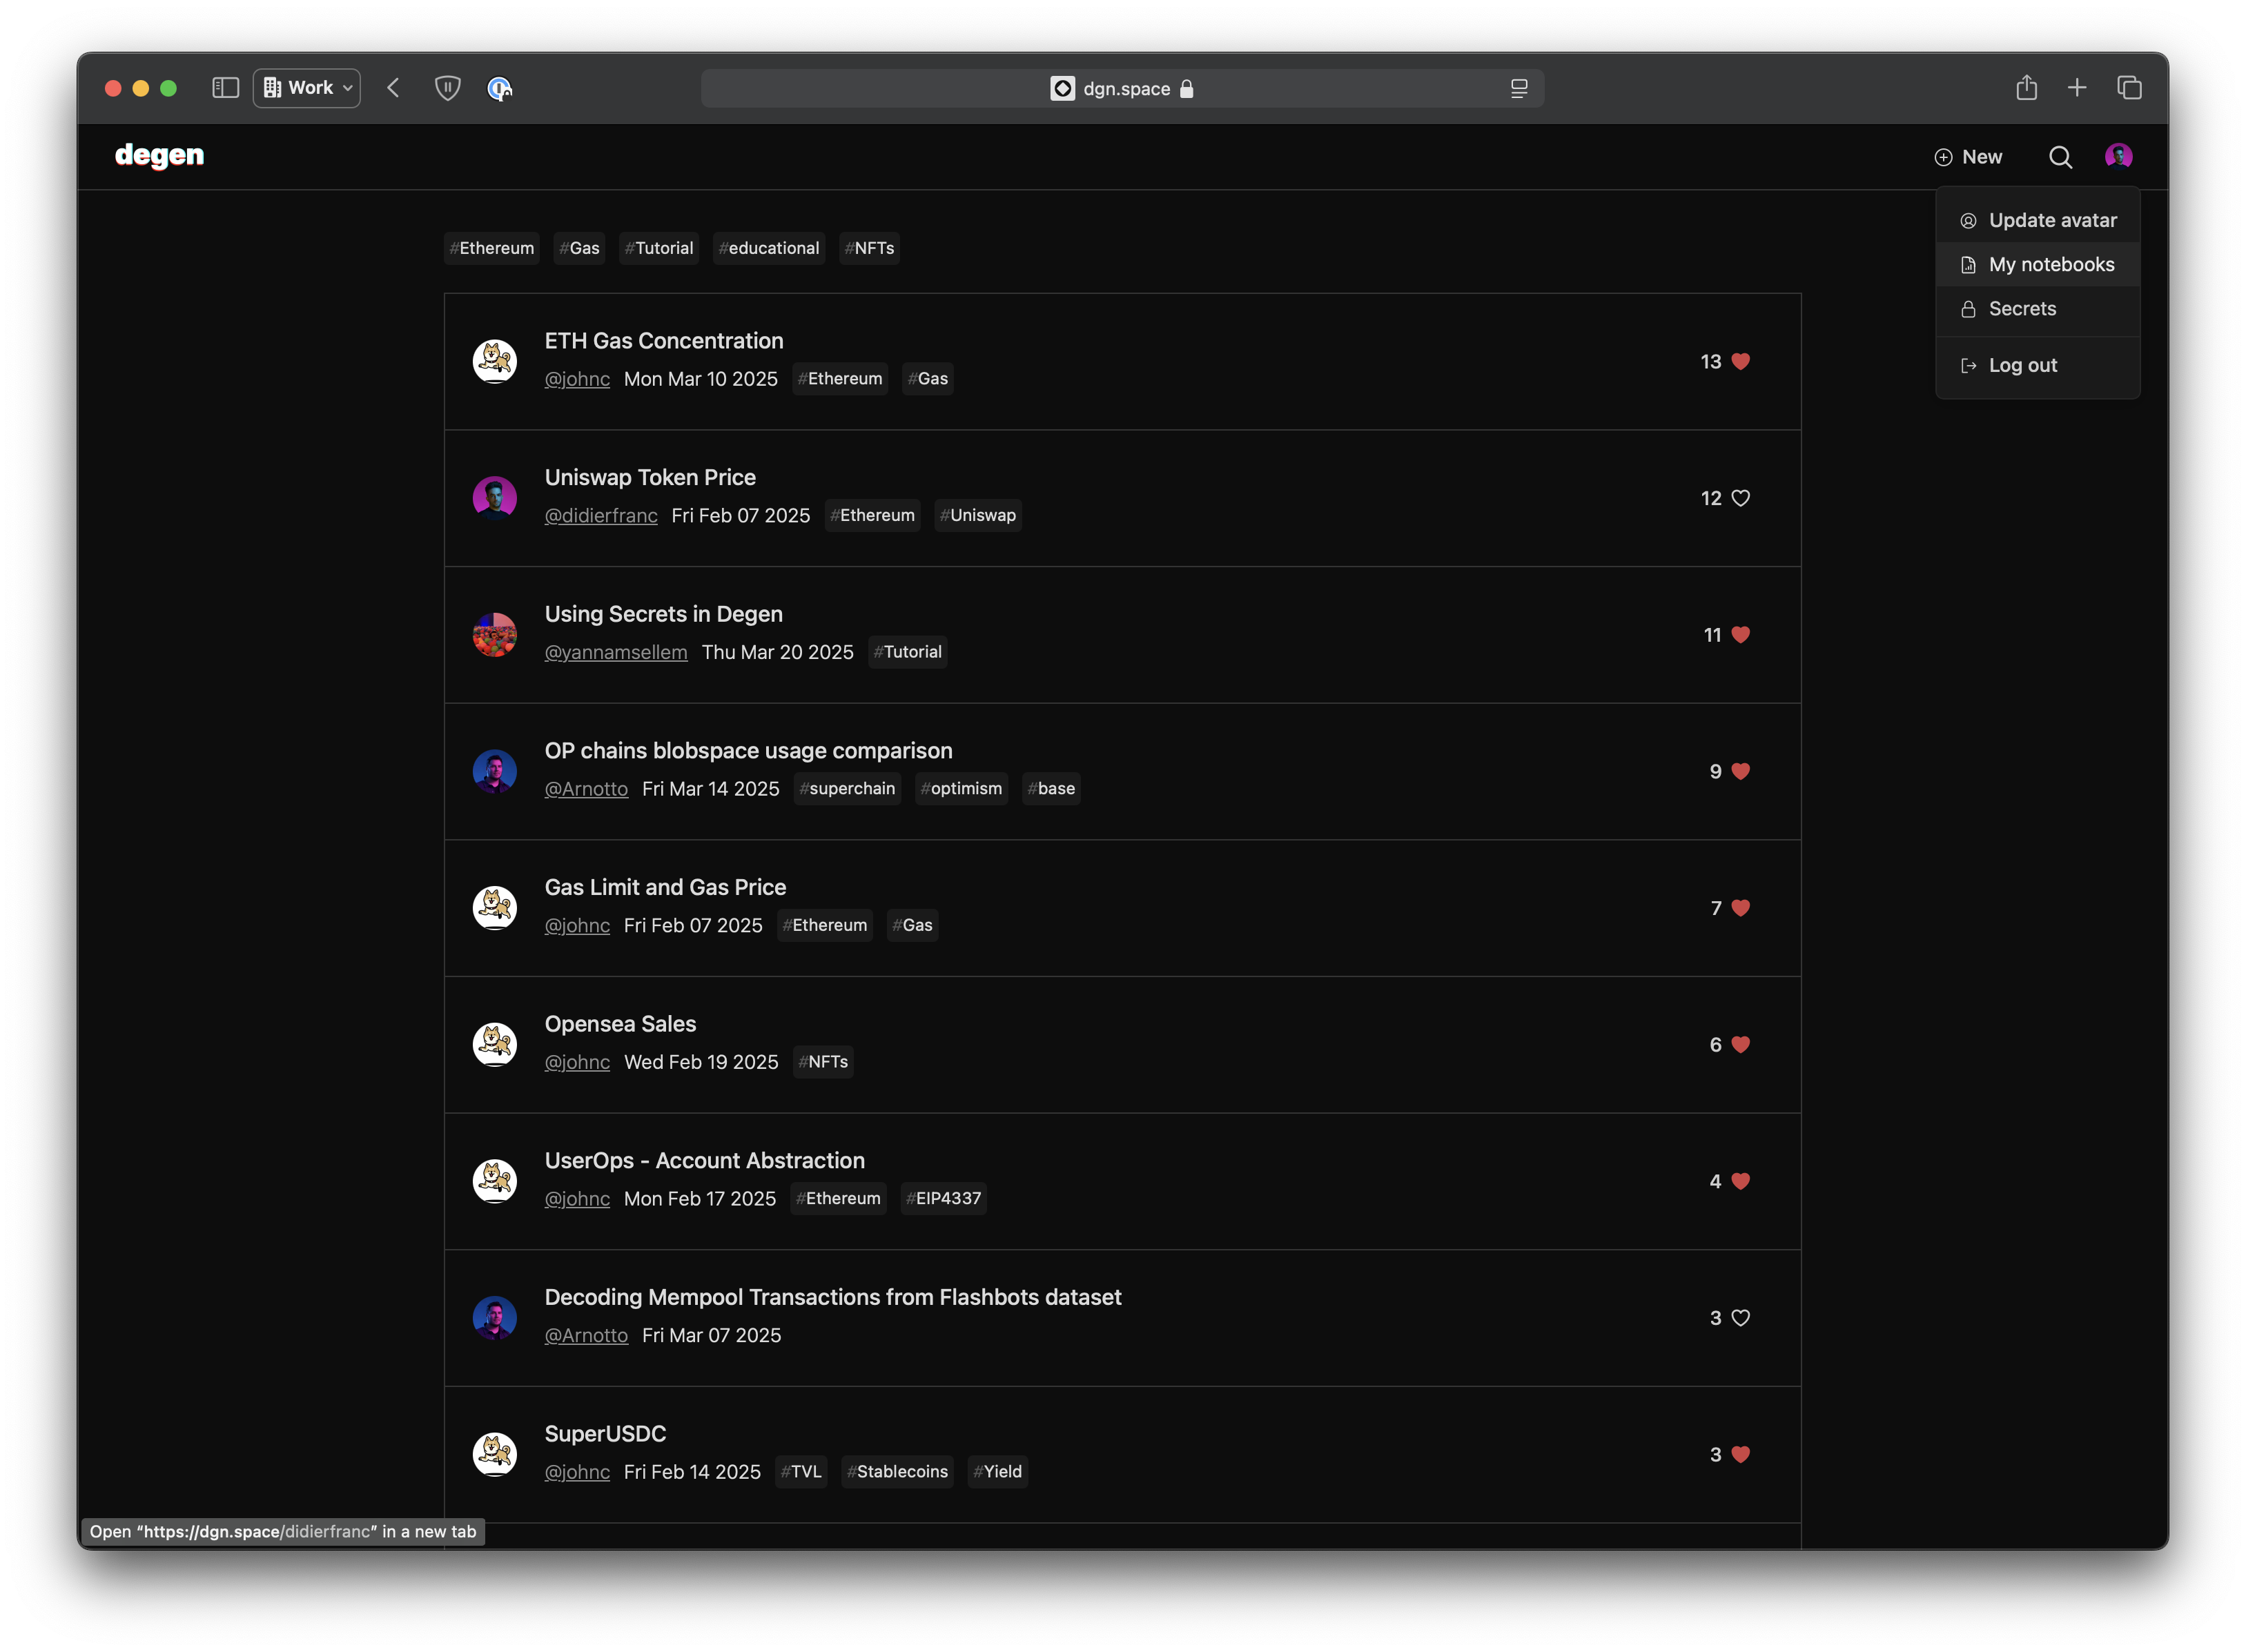This screenshot has width=2246, height=1652.
Task: Filter by #Ethereum top tag
Action: click(491, 248)
